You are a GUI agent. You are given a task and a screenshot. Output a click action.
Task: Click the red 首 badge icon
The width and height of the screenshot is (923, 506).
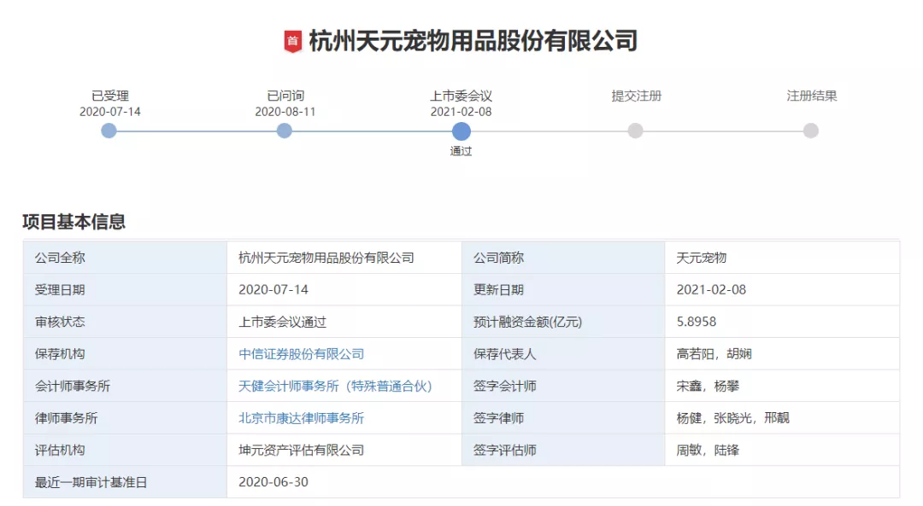(292, 42)
